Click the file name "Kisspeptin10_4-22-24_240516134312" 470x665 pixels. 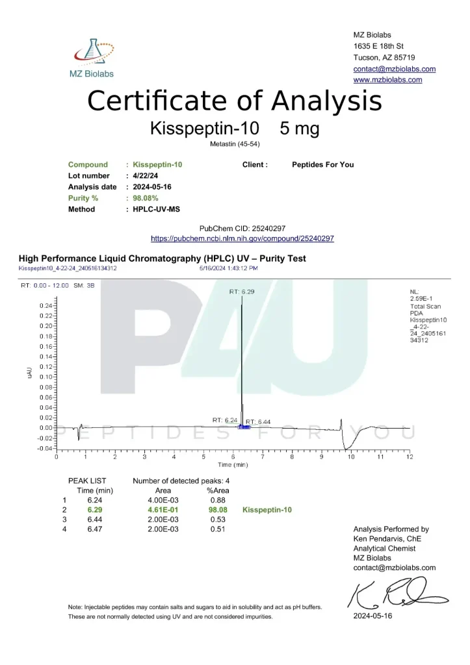tap(68, 268)
